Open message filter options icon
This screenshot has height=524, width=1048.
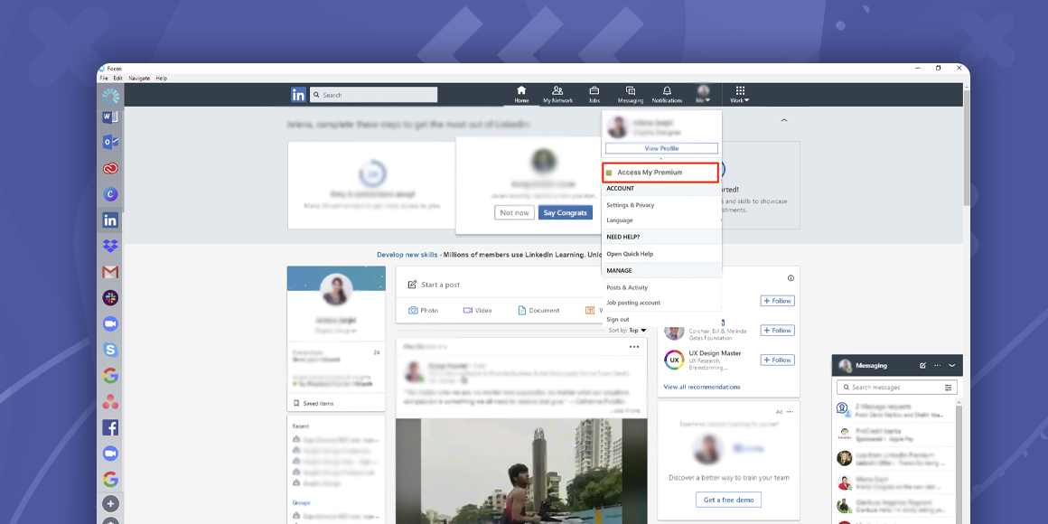[948, 388]
